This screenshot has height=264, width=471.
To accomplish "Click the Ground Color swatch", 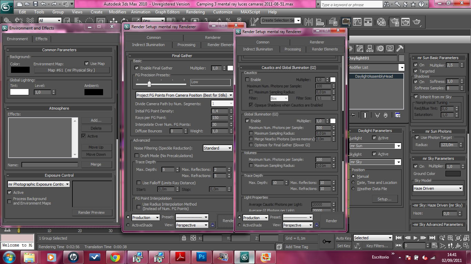I will tap(453, 174).
